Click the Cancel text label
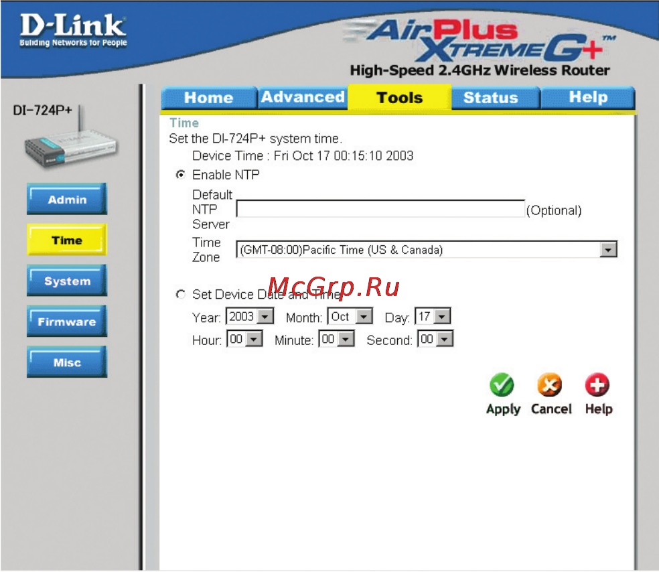The height and width of the screenshot is (572, 659). coord(551,409)
